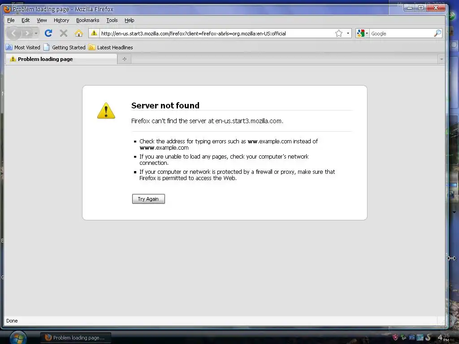Click the yellow warning triangle on error page
The width and height of the screenshot is (459, 344).
[106, 111]
